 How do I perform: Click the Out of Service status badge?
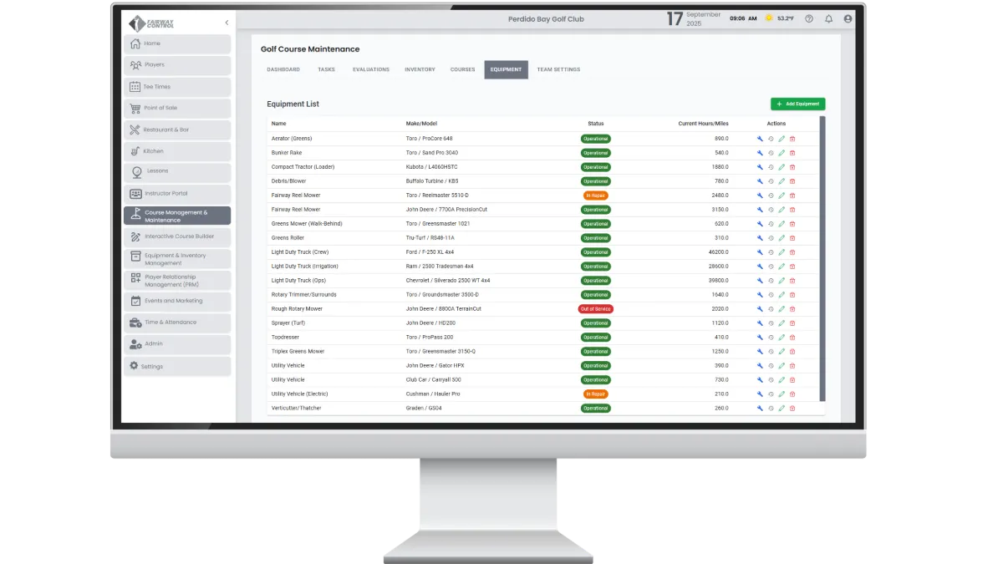tap(596, 309)
